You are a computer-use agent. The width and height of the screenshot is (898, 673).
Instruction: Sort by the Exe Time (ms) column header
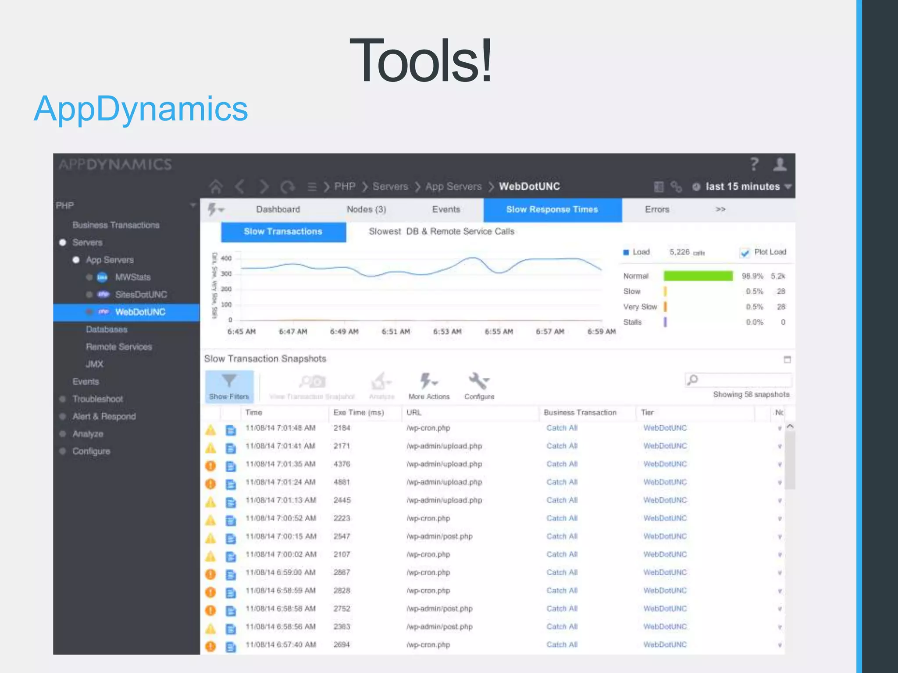pos(359,412)
